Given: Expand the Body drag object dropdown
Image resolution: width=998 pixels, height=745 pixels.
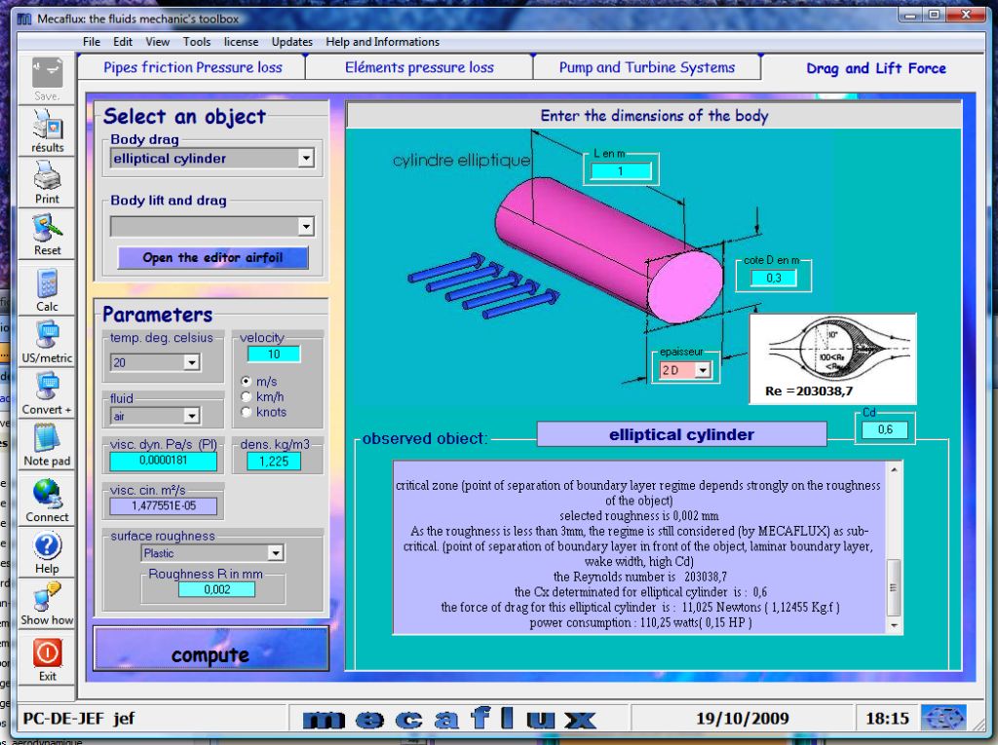Looking at the screenshot, I should pyautogui.click(x=306, y=158).
